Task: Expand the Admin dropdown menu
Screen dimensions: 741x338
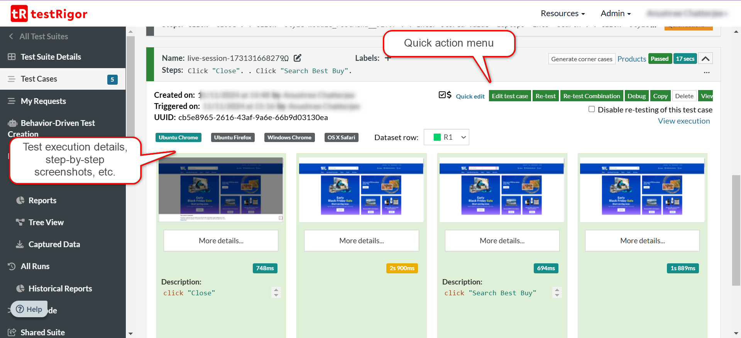Action: tap(616, 13)
